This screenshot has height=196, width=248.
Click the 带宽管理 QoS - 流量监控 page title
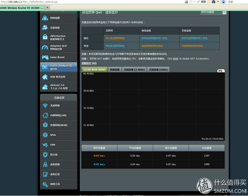[x=100, y=12]
